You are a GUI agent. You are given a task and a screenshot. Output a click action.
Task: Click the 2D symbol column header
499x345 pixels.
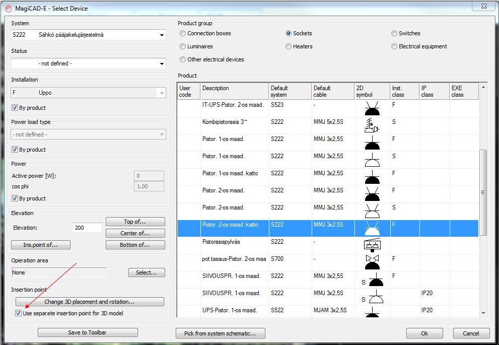click(x=372, y=91)
